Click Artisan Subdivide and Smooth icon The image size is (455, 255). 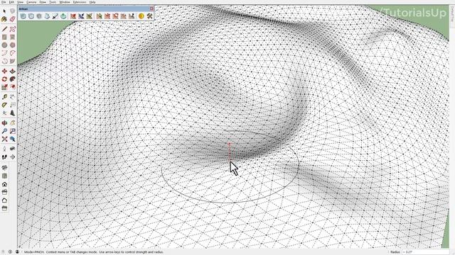23,16
